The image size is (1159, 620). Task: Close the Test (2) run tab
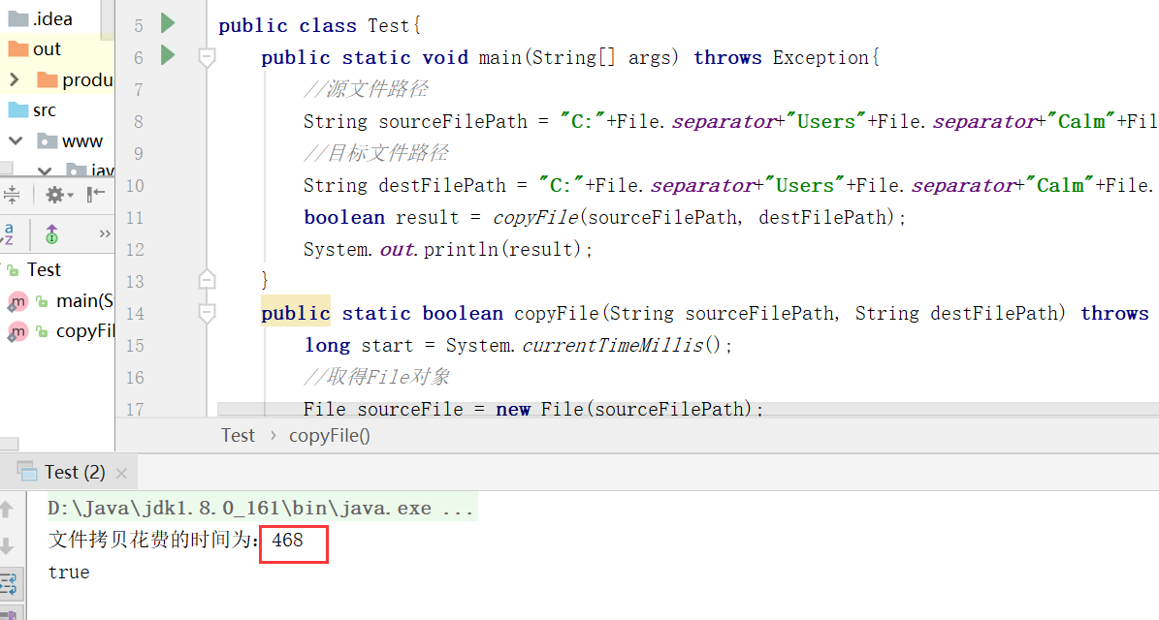[x=122, y=473]
